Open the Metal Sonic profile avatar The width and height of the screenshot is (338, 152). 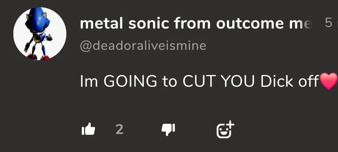click(x=40, y=34)
